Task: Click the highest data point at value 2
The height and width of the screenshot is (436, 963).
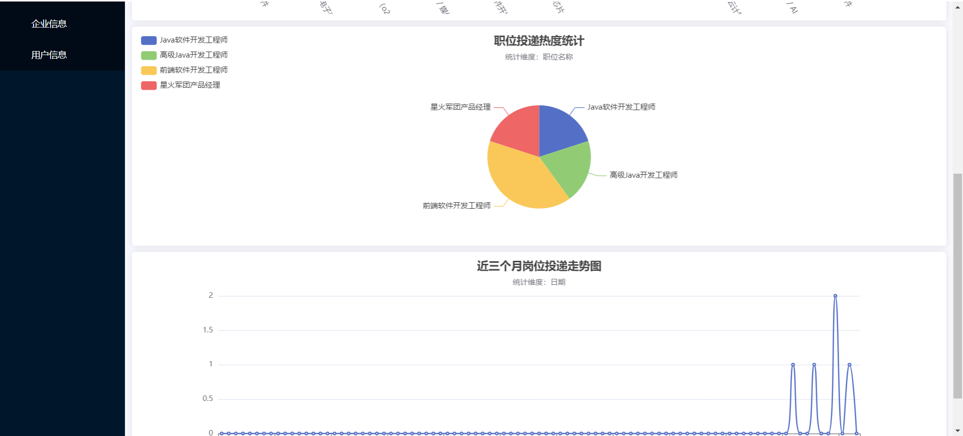Action: (x=835, y=296)
